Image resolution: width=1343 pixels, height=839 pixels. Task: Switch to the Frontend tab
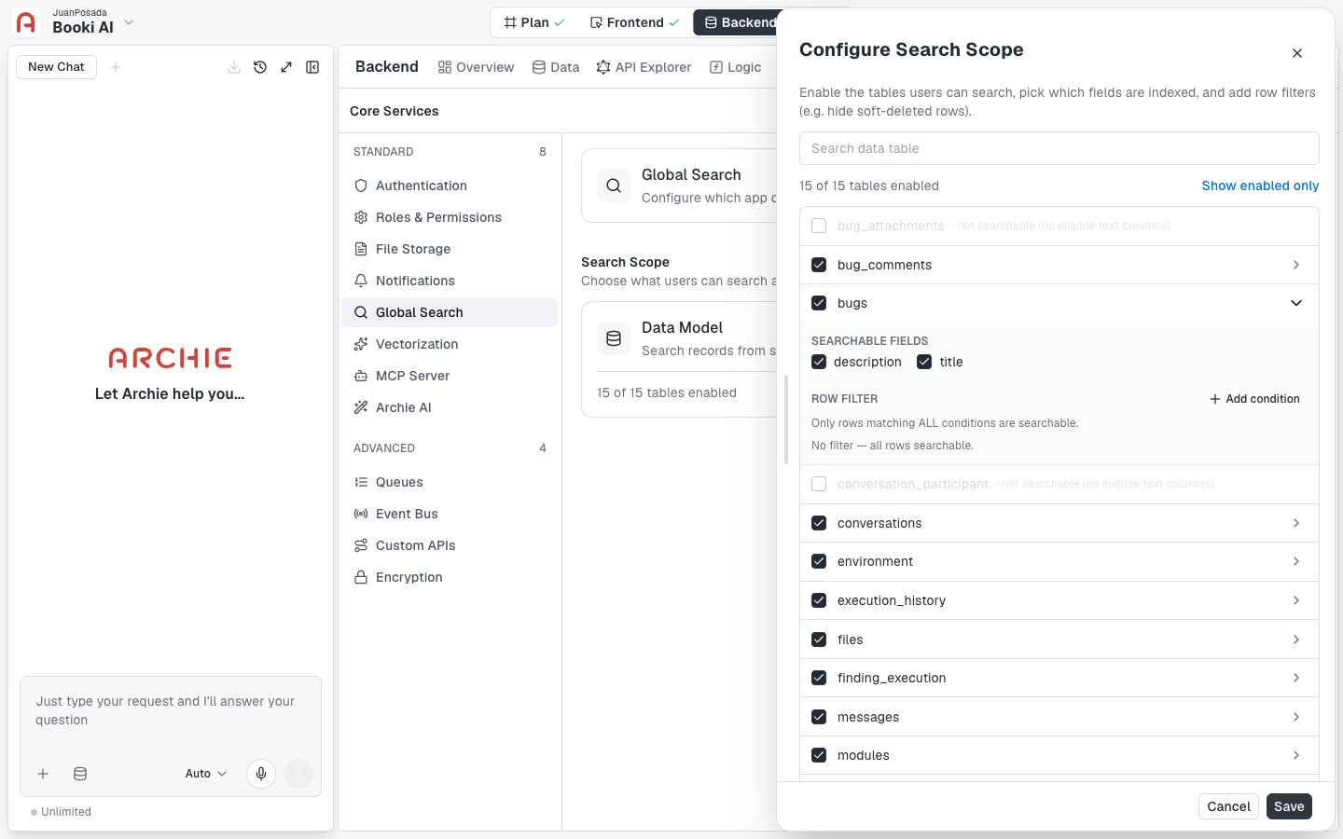[x=634, y=22]
